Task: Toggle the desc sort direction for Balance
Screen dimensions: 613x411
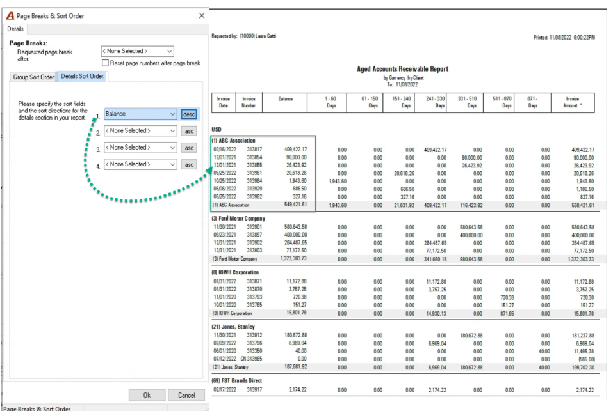Action: [x=189, y=114]
